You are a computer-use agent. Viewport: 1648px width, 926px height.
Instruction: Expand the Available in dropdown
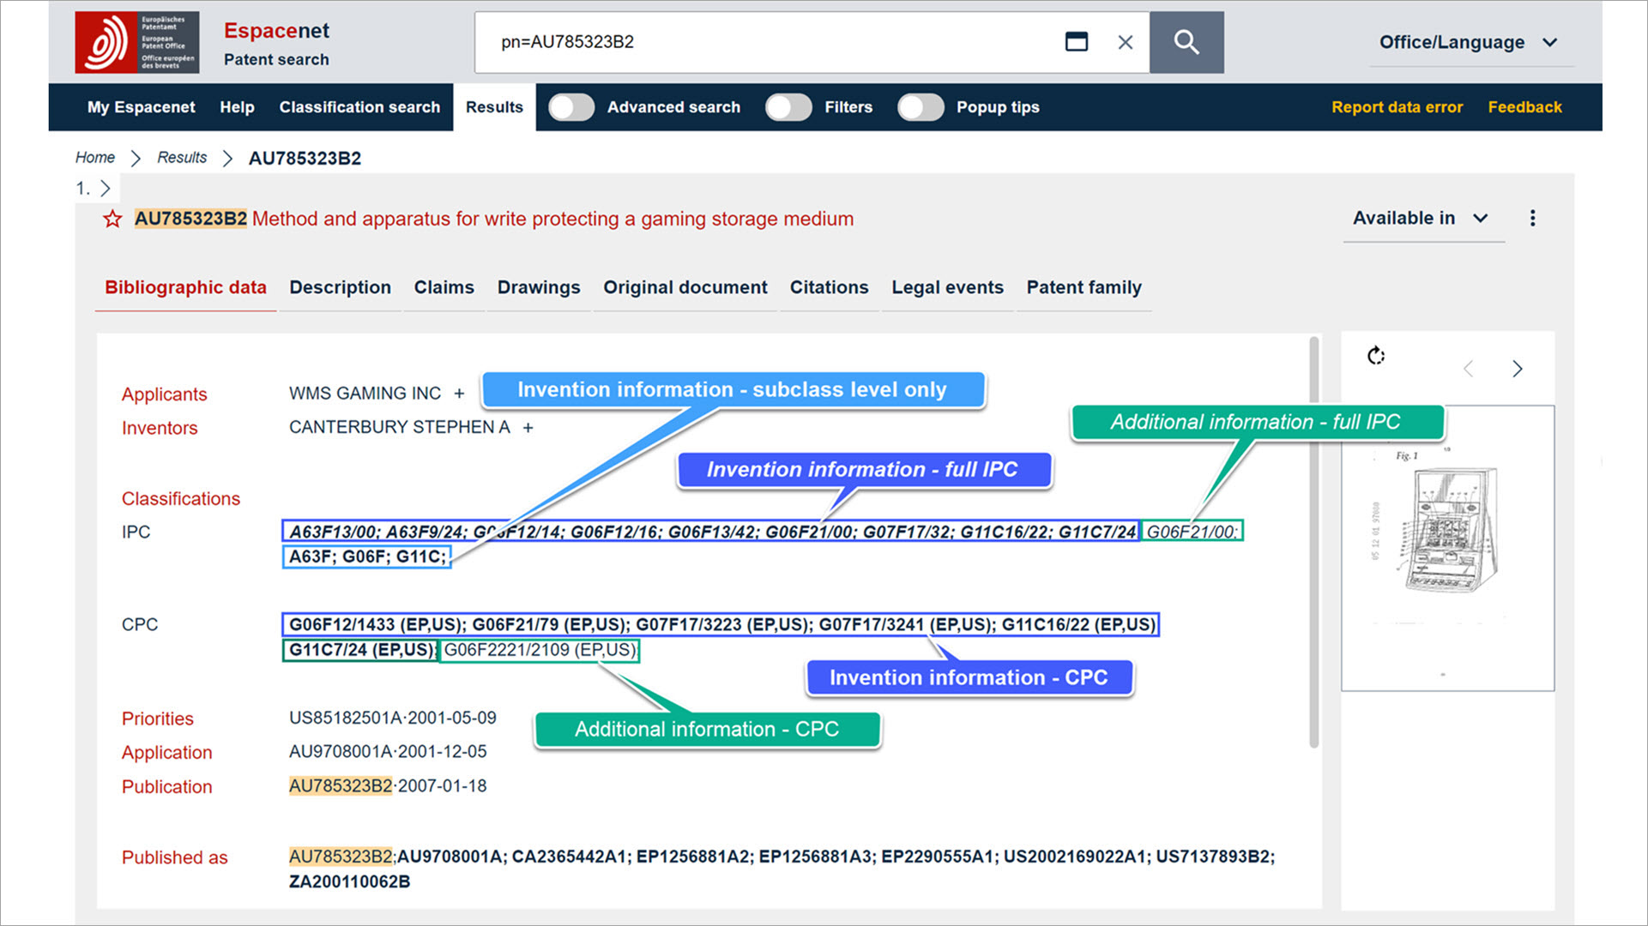click(x=1421, y=219)
